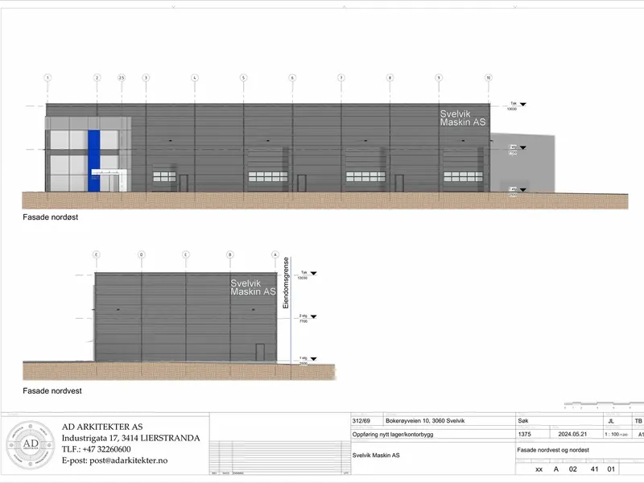Click the vertical 'Eiendomsgrense' label
The image size is (644, 483).
[x=286, y=283]
